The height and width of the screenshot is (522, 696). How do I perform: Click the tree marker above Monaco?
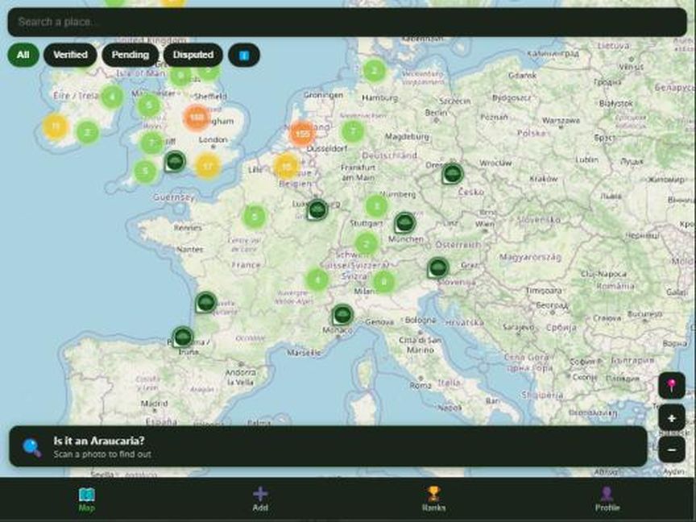point(342,315)
